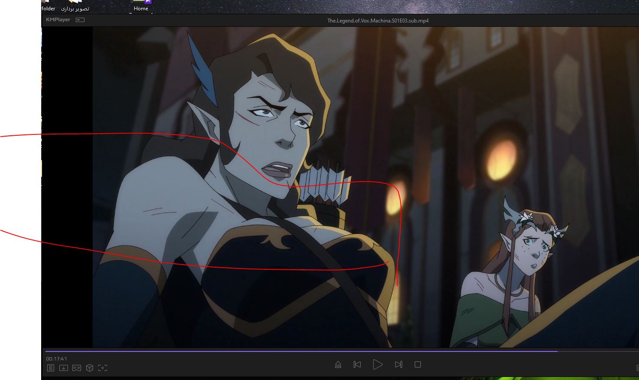Jump to the unplayed end of seek bar
Viewport: 639px width, 380px height.
[x=597, y=351]
